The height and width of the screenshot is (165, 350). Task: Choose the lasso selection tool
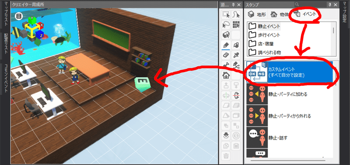coord(226,25)
